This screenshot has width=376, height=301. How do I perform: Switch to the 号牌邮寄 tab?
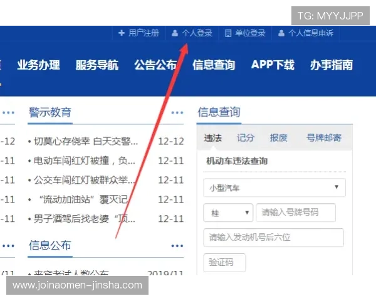[324, 138]
